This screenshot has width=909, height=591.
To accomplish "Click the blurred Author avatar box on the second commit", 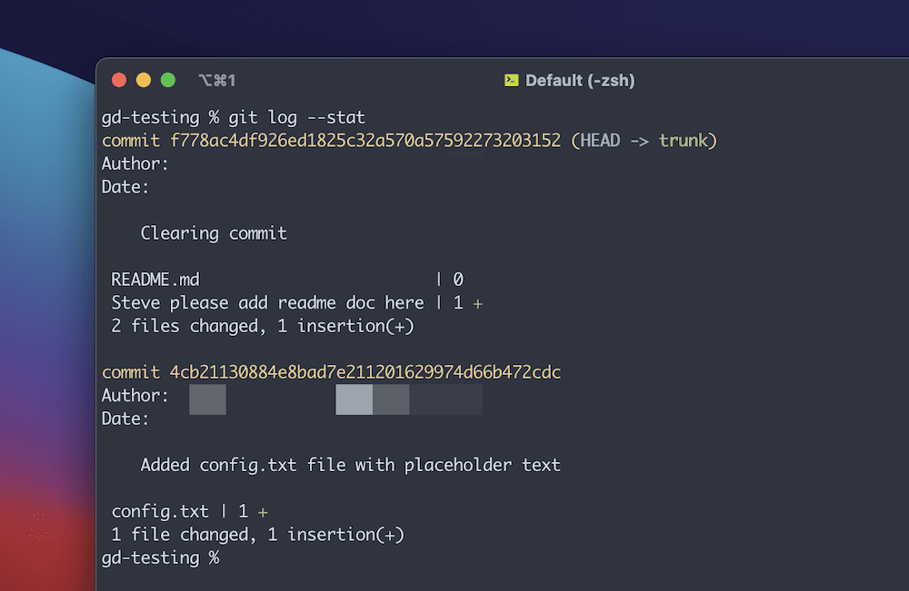I will tap(207, 399).
